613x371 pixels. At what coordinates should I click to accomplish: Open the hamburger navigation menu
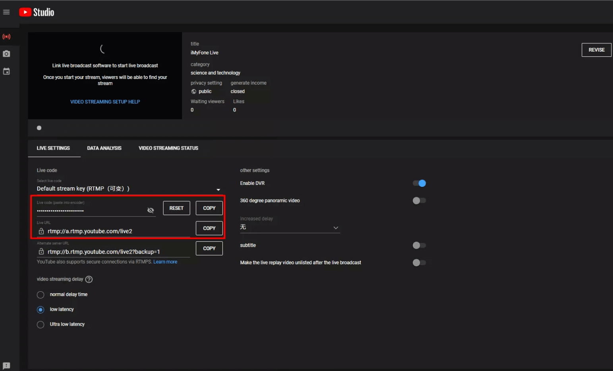(x=6, y=12)
